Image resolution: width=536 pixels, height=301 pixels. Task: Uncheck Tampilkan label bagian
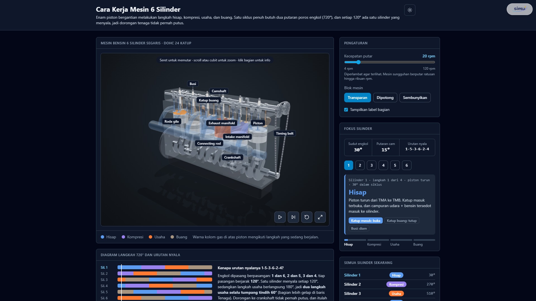[x=346, y=110]
